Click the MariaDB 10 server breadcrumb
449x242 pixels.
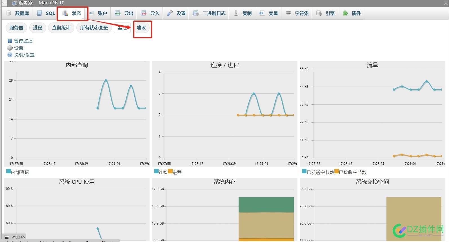point(52,3)
